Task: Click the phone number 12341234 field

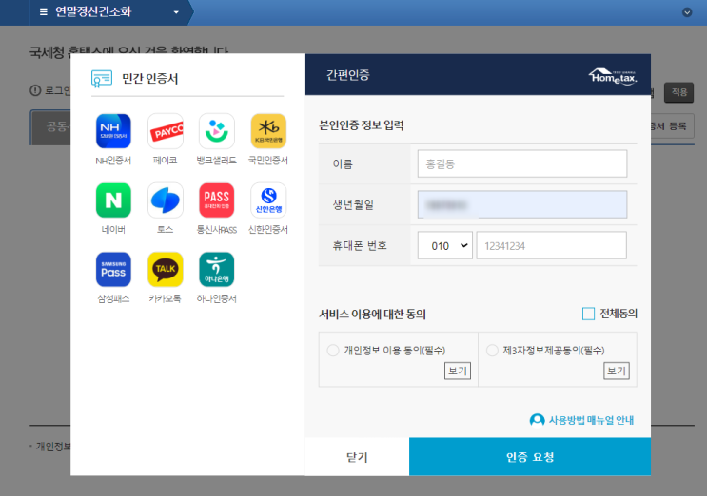Action: click(x=552, y=245)
